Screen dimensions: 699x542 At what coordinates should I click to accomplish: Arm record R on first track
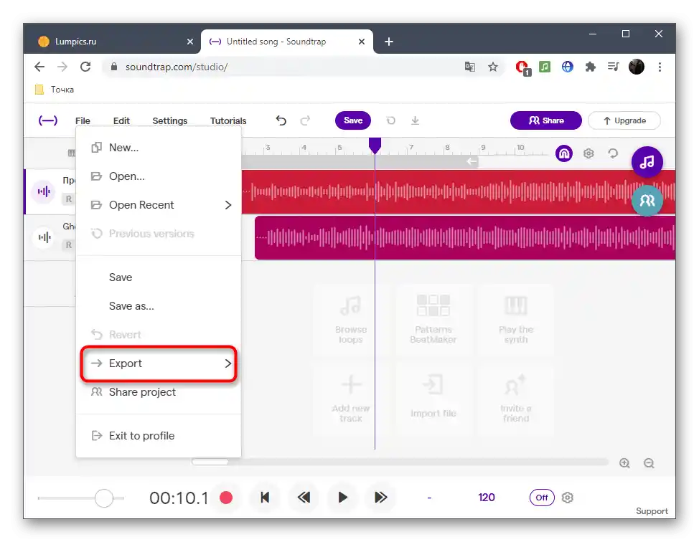click(69, 199)
